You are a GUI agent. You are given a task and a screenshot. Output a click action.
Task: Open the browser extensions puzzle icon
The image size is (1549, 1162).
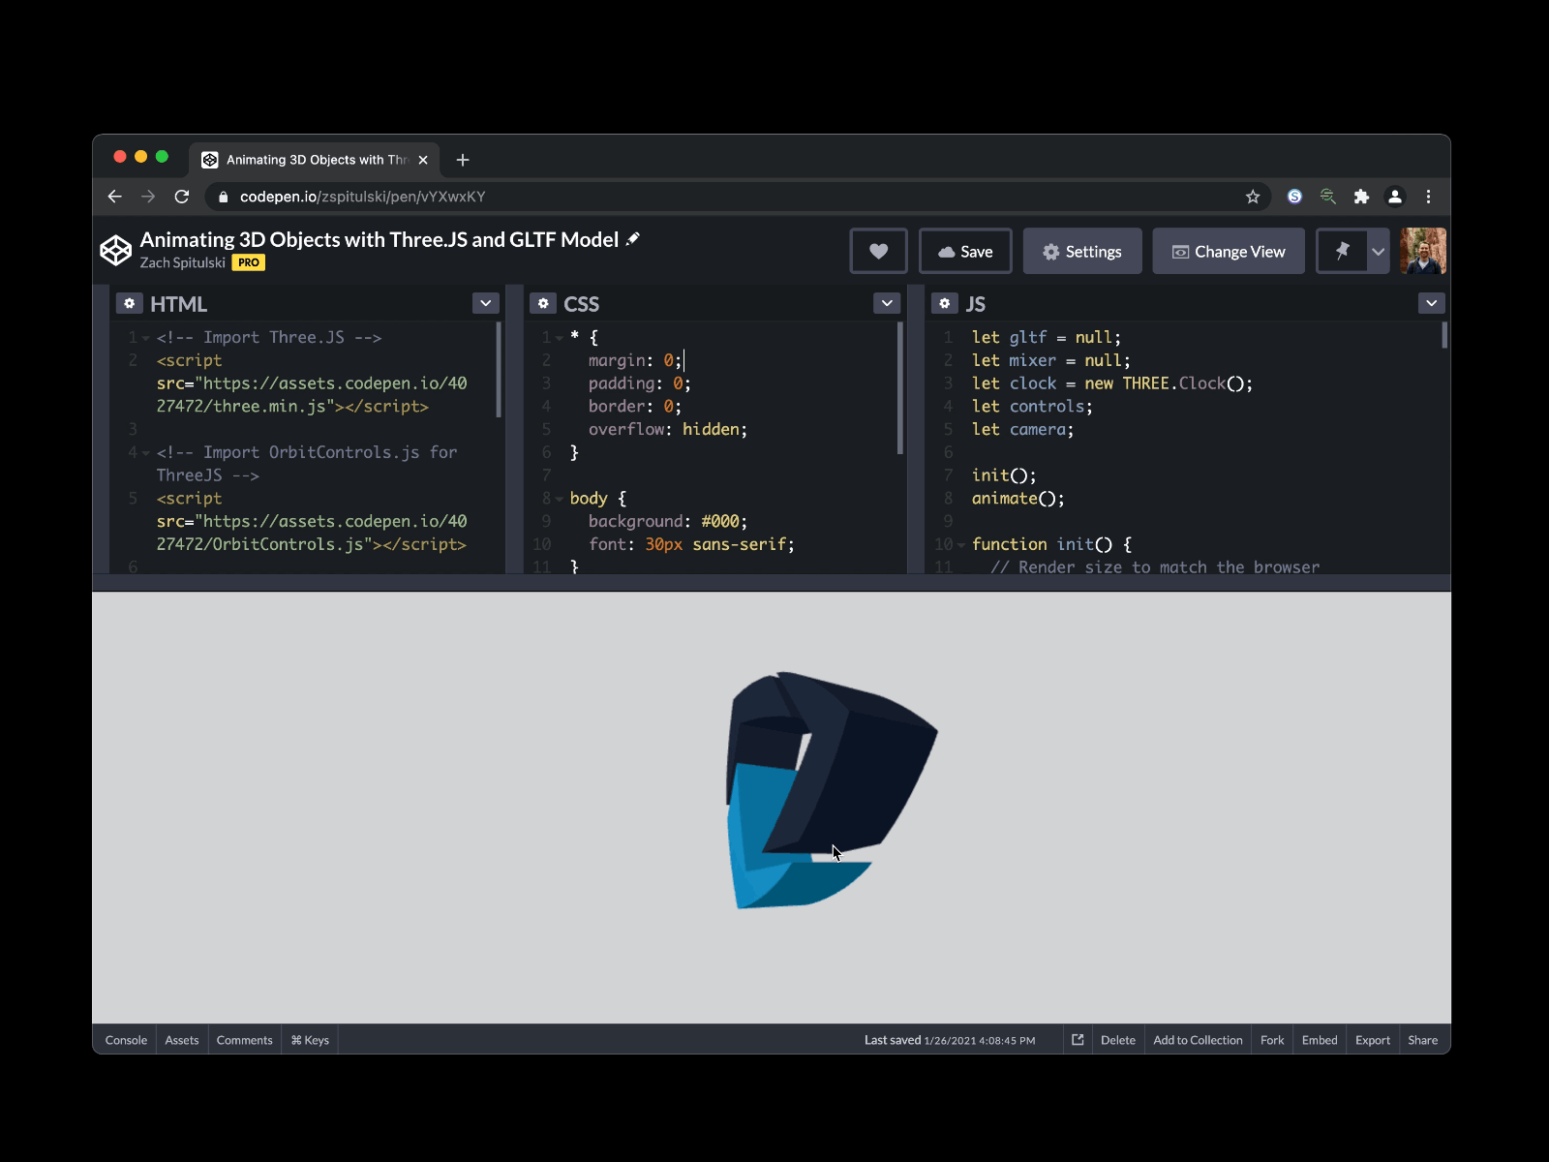(1361, 197)
